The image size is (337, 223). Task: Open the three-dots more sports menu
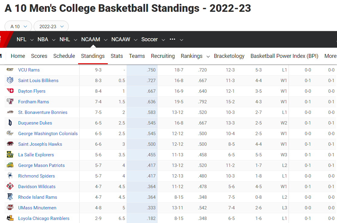(173, 39)
